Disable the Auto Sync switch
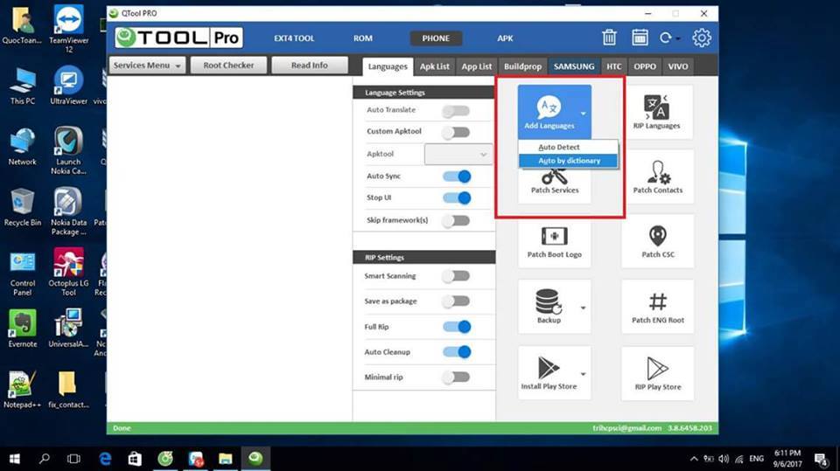The height and width of the screenshot is (471, 840). tap(457, 177)
